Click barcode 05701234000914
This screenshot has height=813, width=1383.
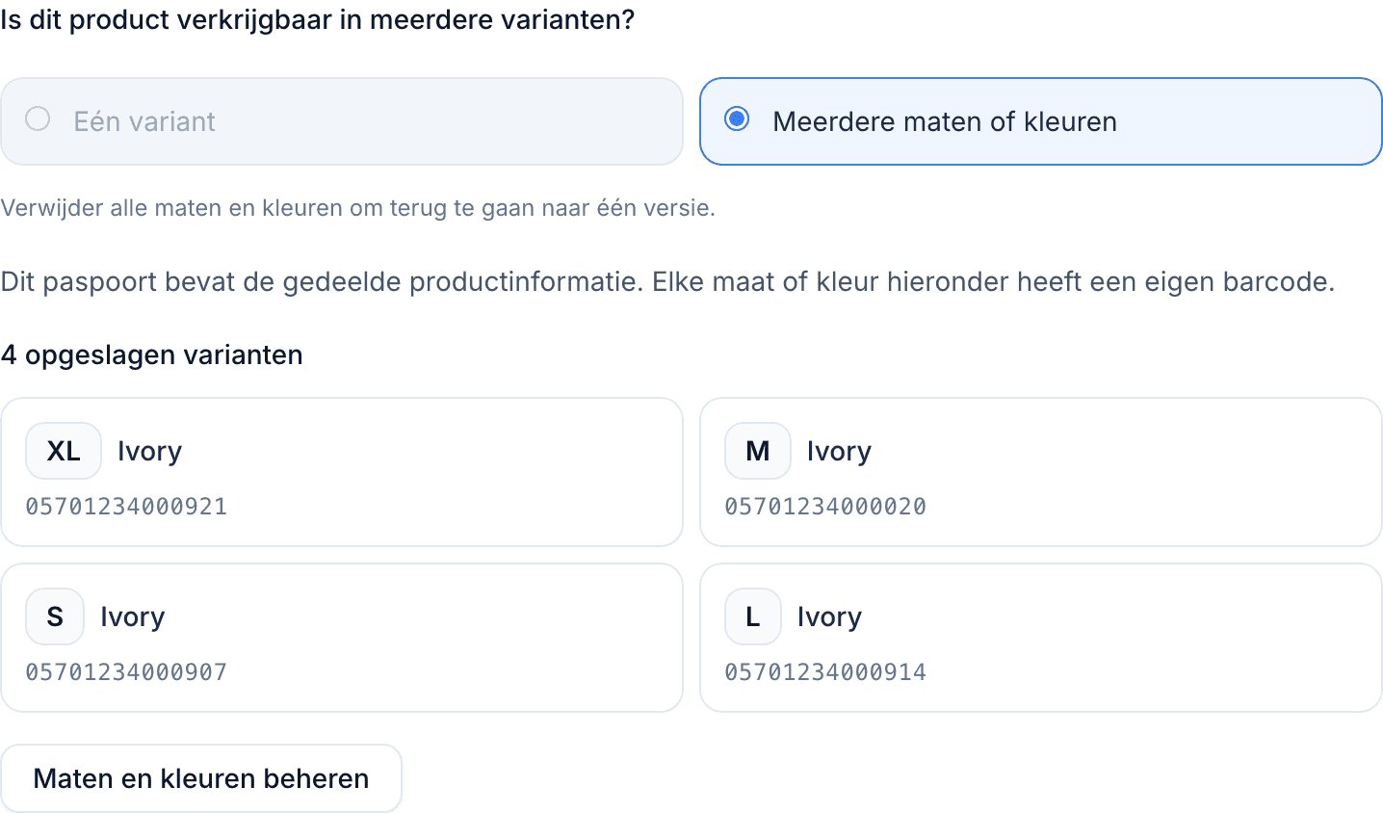click(825, 672)
